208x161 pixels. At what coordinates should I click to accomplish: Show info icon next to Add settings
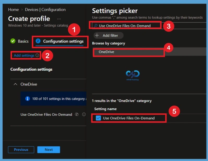click(37, 55)
